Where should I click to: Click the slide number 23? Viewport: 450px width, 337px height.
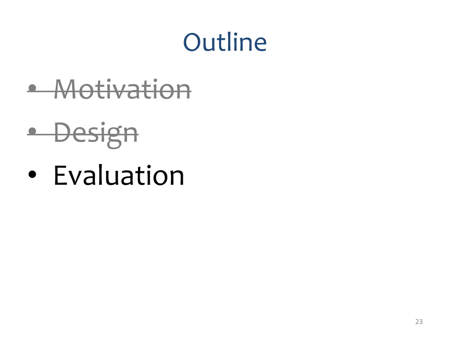419,322
